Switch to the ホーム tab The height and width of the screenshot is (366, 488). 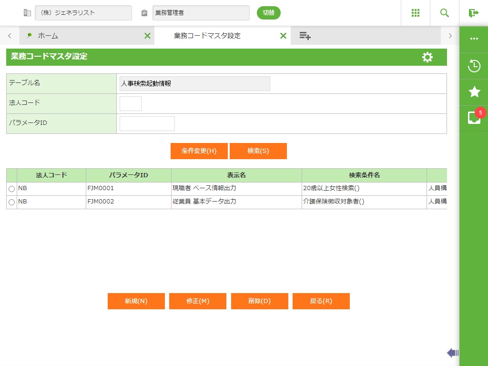tap(48, 36)
